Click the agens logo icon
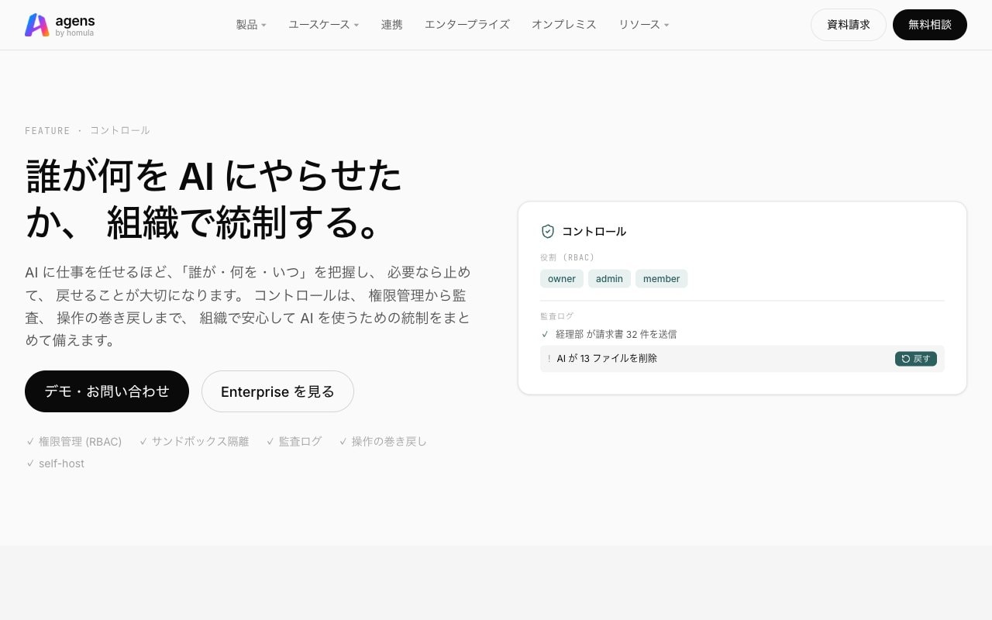The height and width of the screenshot is (620, 992). [37, 25]
